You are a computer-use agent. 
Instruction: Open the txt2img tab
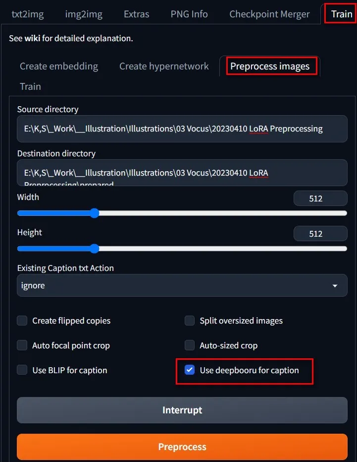point(28,14)
